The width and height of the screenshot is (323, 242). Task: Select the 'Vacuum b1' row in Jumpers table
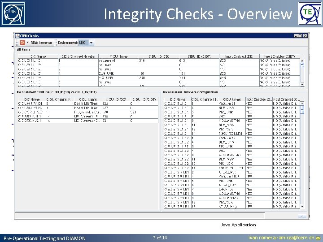click(232, 104)
